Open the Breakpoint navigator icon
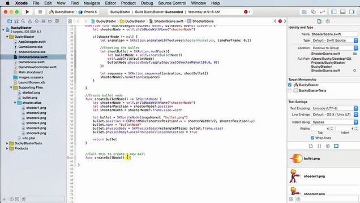This screenshot has width=360, height=203. pyautogui.click(x=50, y=21)
